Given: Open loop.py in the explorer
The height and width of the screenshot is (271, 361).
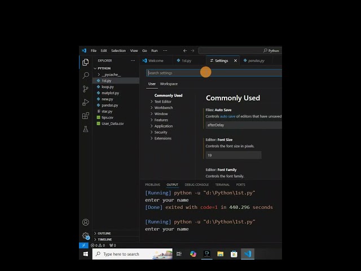Looking at the screenshot, I should click(108, 87).
